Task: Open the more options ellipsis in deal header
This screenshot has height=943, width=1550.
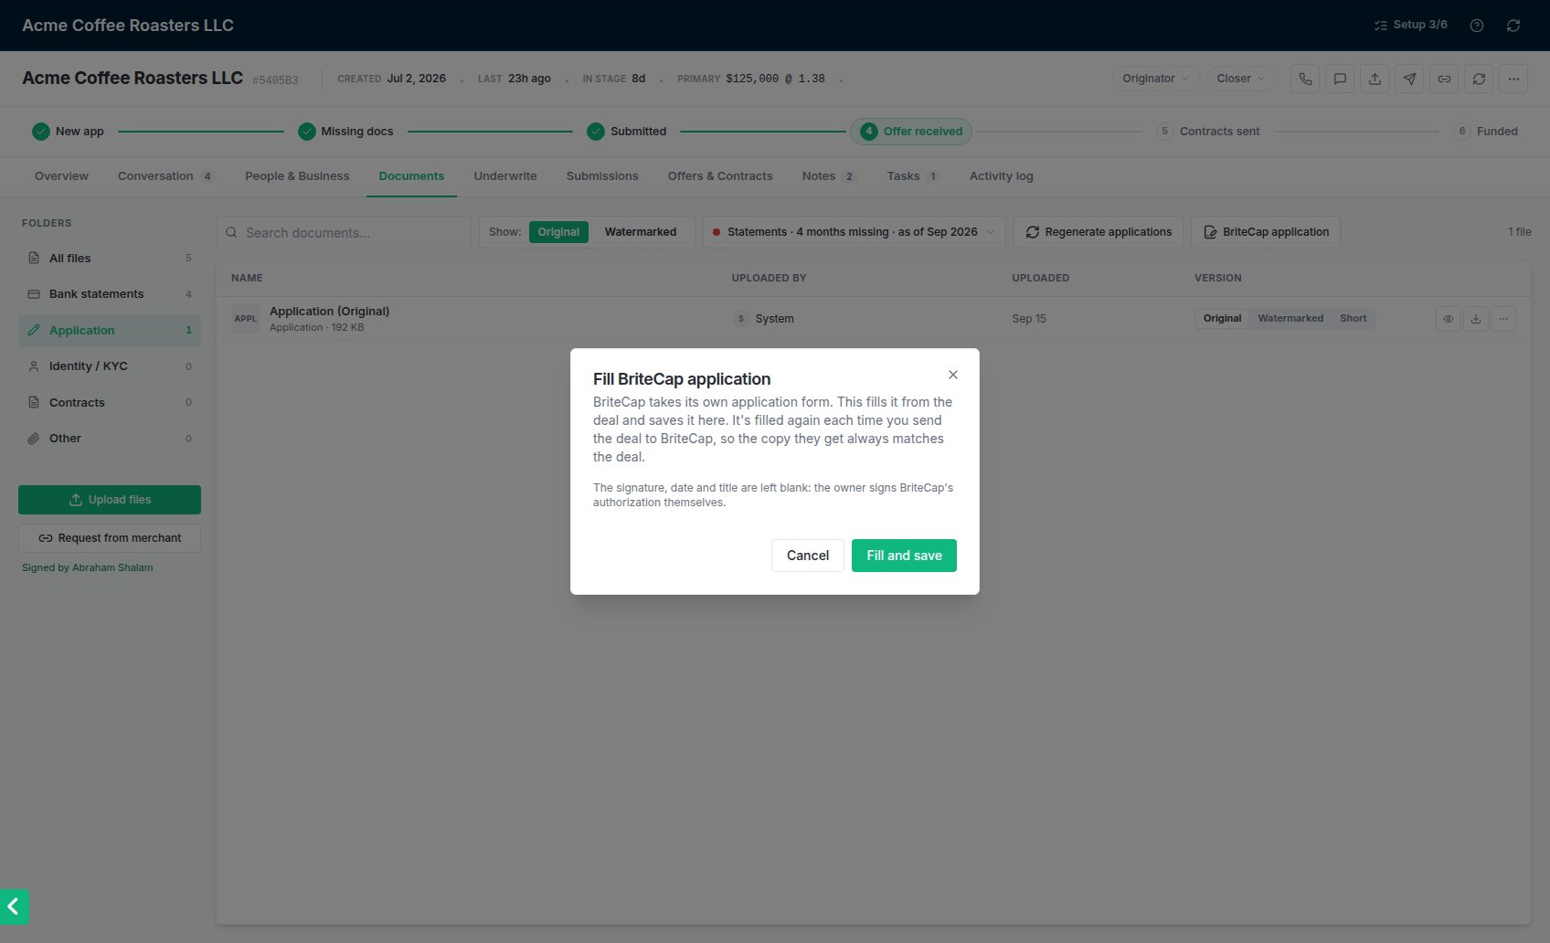Action: click(1513, 79)
